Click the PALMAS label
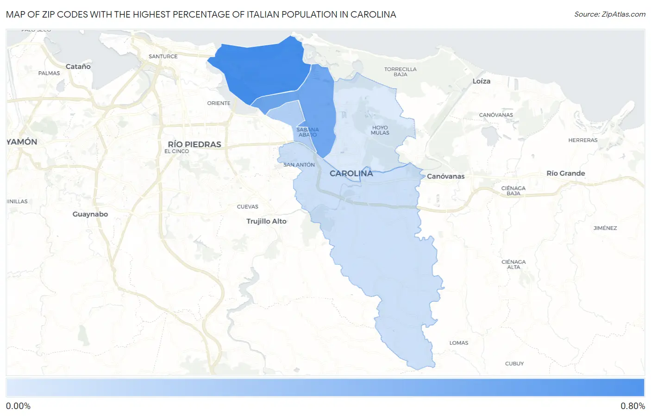The image size is (651, 416). coord(49,73)
